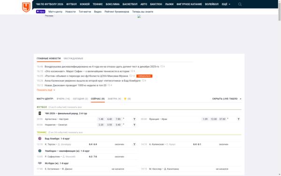This screenshot has height=176, width=281.
Task: Open the Топ-матчи submenu link
Action: pos(85,11)
